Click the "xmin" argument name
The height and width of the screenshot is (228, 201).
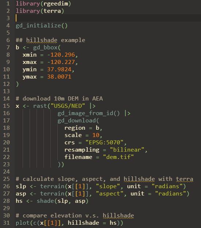point(30,55)
